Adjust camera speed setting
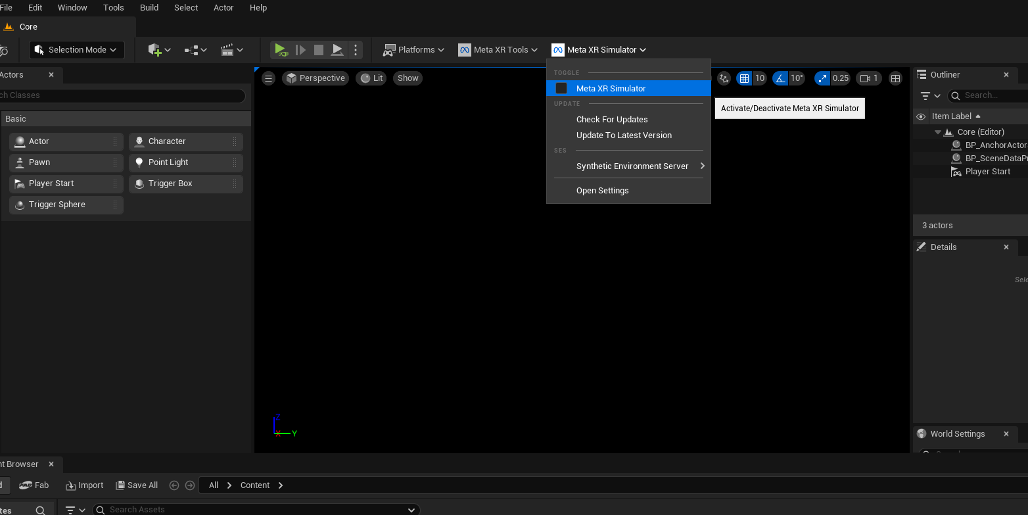This screenshot has width=1028, height=515. pyautogui.click(x=869, y=78)
